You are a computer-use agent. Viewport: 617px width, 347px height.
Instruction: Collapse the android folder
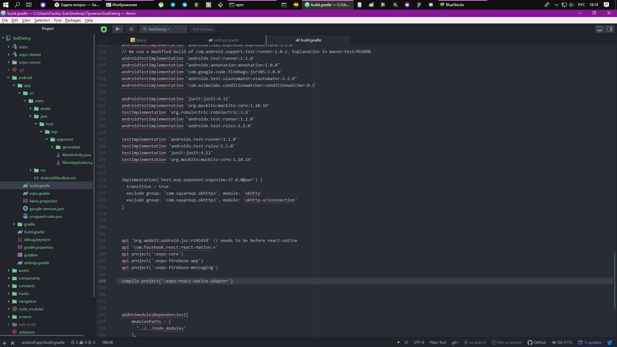click(x=8, y=78)
